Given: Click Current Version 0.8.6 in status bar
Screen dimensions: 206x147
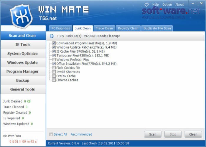Looking at the screenshot, I should [63, 143].
